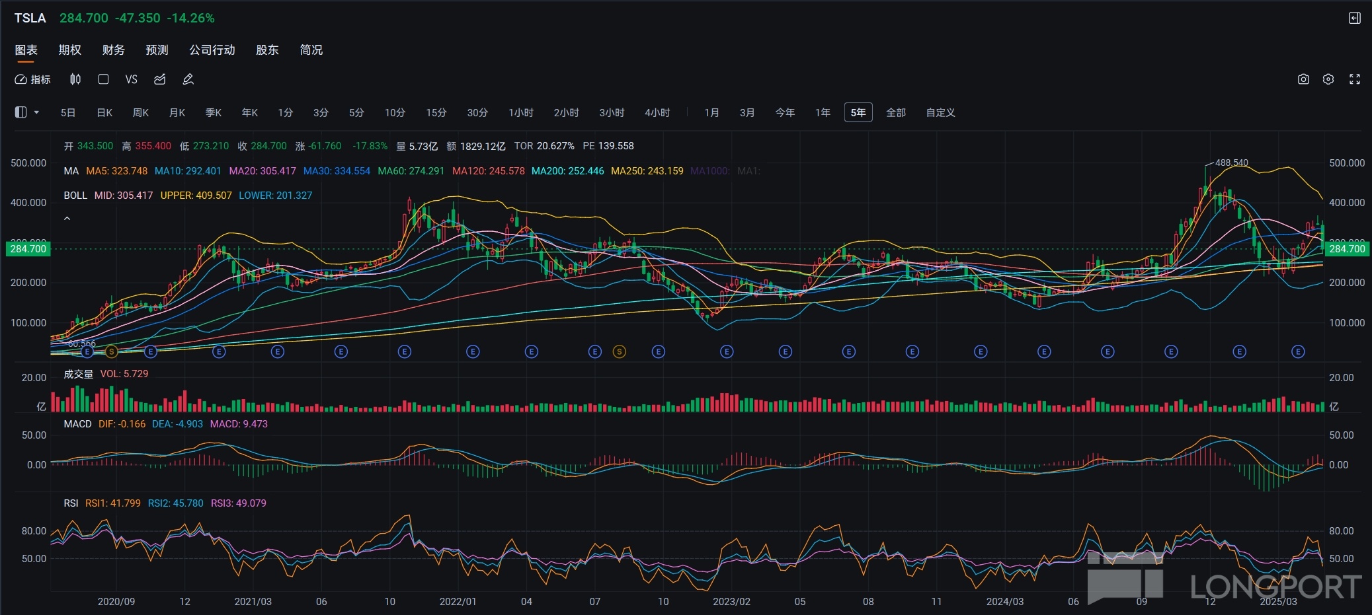Collapse side panel icon at top right
This screenshot has width=1372, height=615.
coord(1355,18)
